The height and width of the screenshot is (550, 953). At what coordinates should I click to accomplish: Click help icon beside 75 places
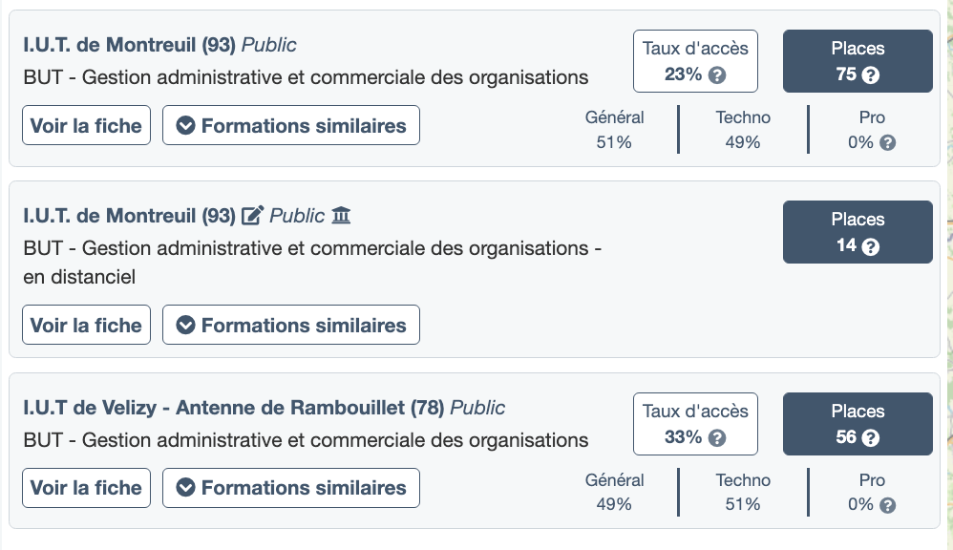coord(870,74)
